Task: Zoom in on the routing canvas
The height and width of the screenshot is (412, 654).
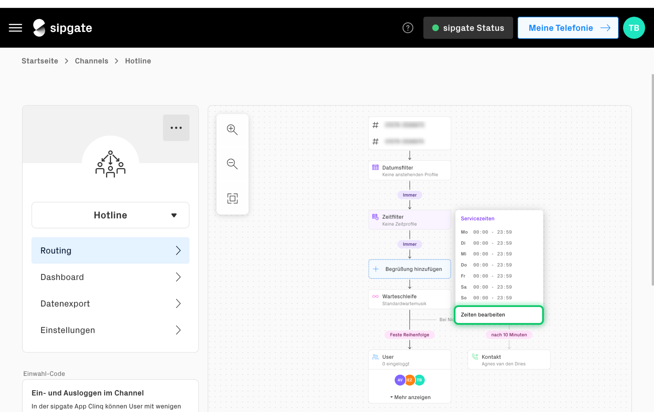Action: 232,130
